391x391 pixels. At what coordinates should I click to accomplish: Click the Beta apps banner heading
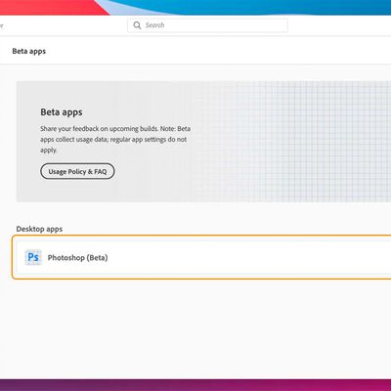(x=62, y=112)
